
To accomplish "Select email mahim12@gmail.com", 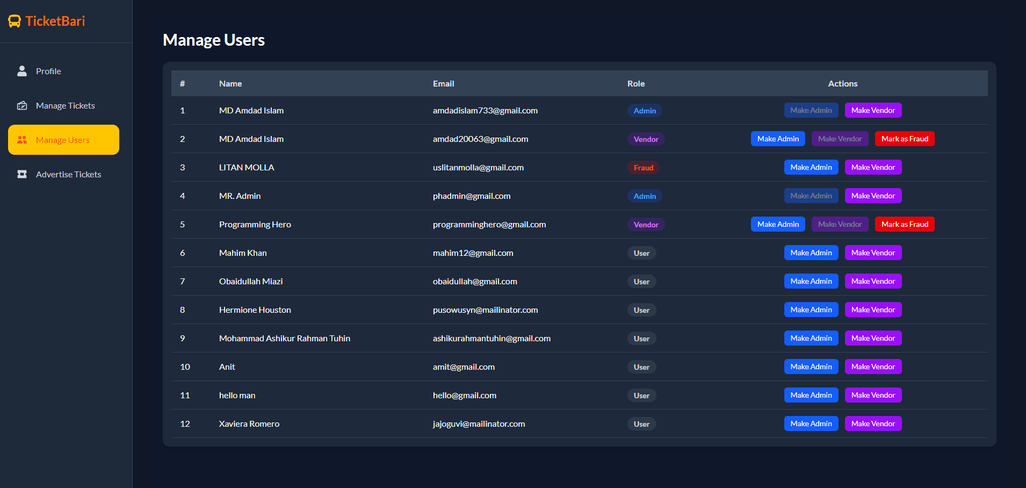I will pos(473,253).
